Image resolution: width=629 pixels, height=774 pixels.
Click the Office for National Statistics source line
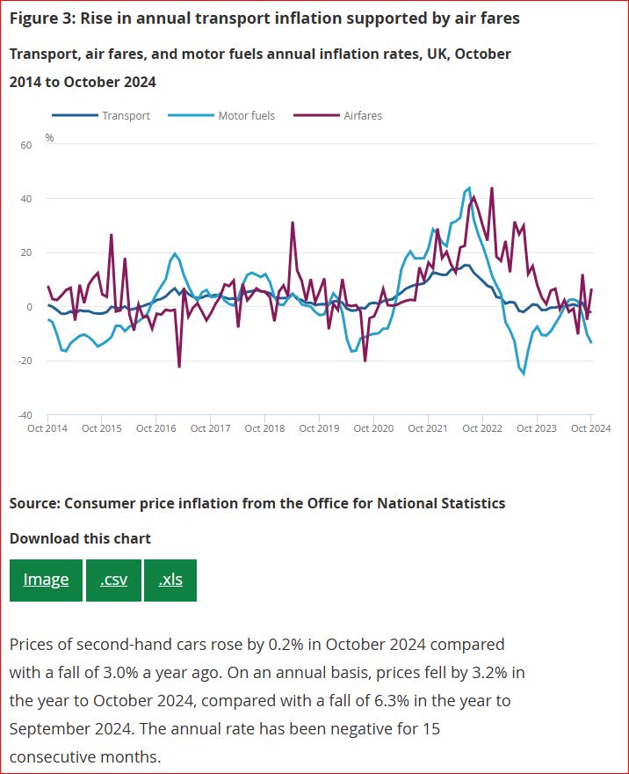tap(257, 503)
